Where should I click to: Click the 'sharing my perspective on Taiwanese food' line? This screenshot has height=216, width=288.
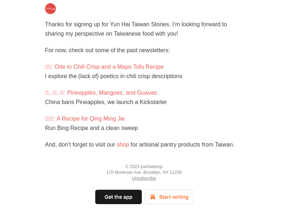(111, 34)
